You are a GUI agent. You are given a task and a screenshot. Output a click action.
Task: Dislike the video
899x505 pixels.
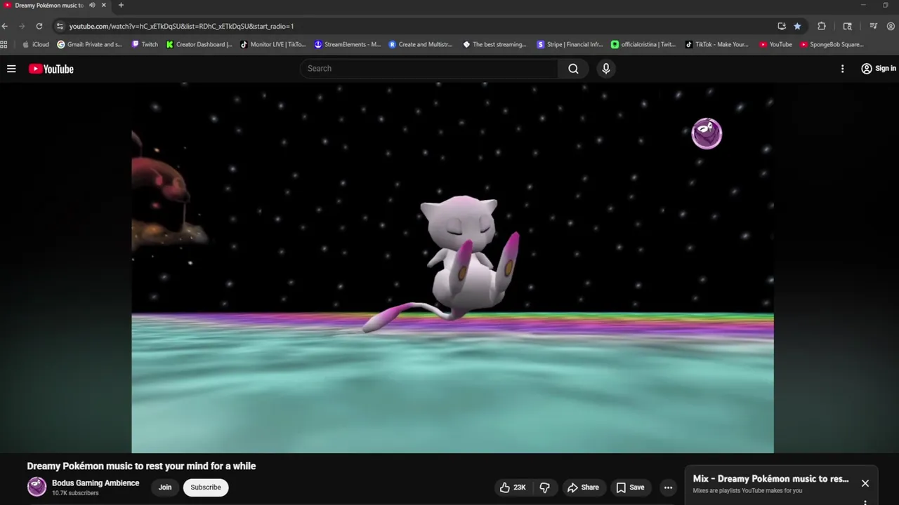(x=545, y=487)
